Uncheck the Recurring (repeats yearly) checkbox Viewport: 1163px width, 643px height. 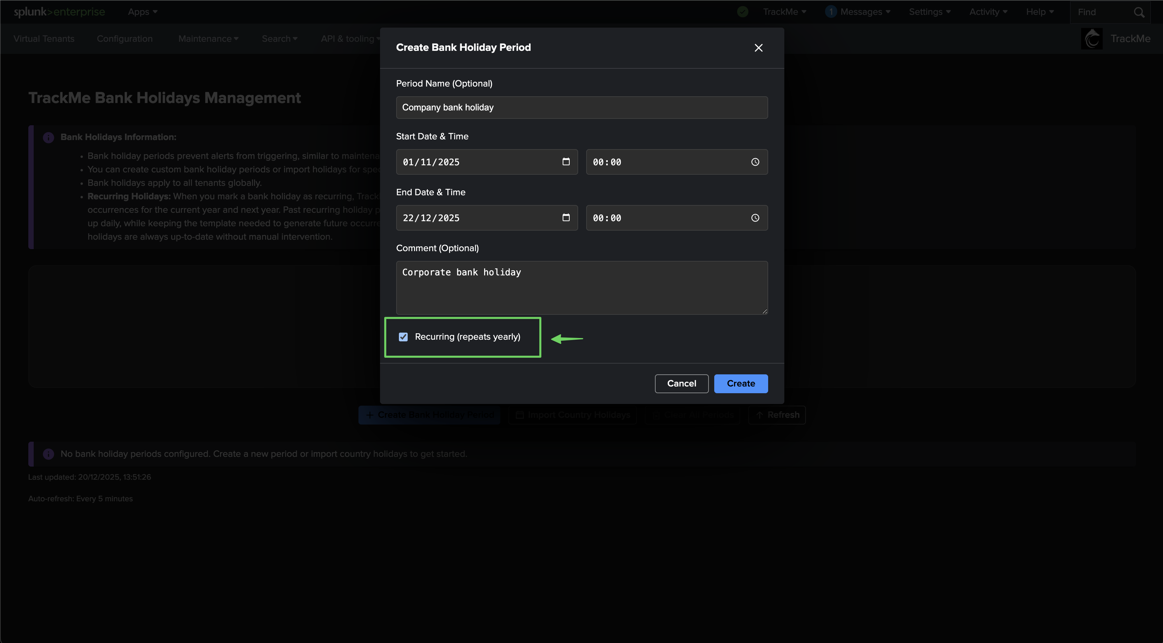403,337
